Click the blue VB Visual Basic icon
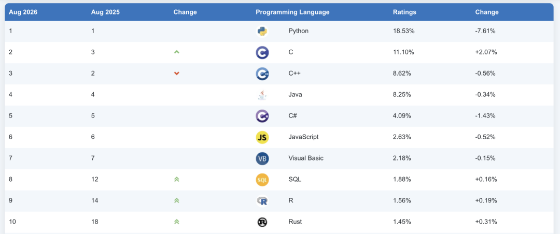This screenshot has width=560, height=234. click(262, 158)
